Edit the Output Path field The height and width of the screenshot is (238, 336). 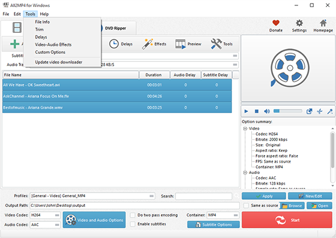pyautogui.click(x=134, y=206)
